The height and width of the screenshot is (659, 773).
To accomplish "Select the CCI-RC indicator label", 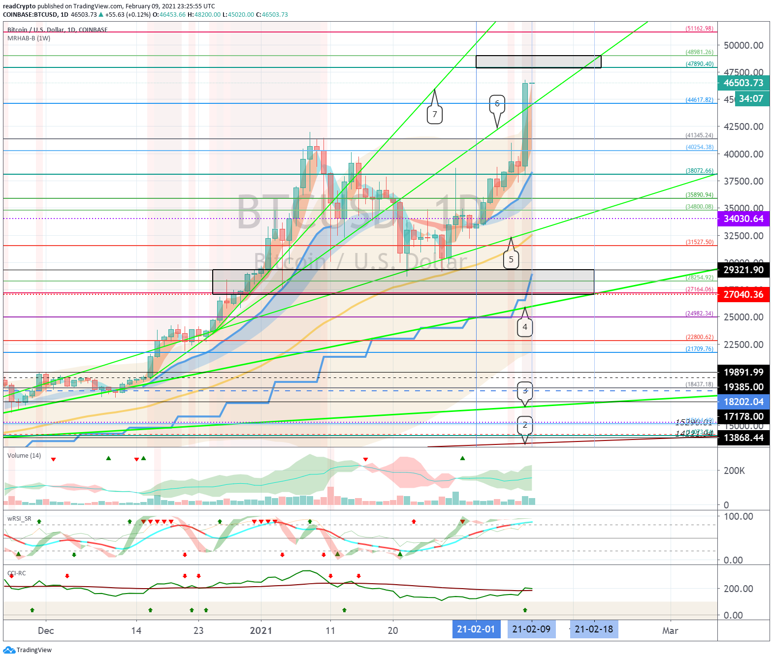I will 16,573.
